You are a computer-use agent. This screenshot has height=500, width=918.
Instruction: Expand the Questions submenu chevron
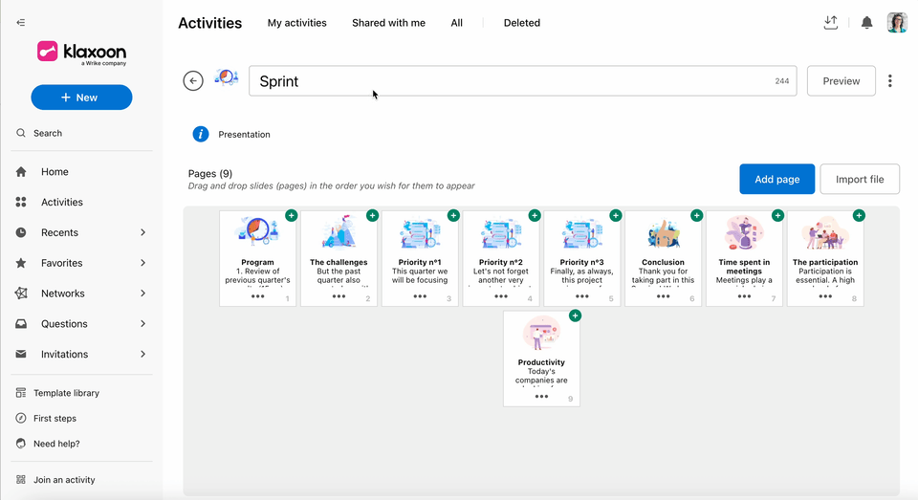click(142, 324)
